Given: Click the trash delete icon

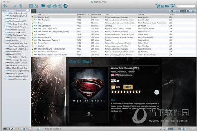Looking at the screenshot, I should tap(21, 6).
